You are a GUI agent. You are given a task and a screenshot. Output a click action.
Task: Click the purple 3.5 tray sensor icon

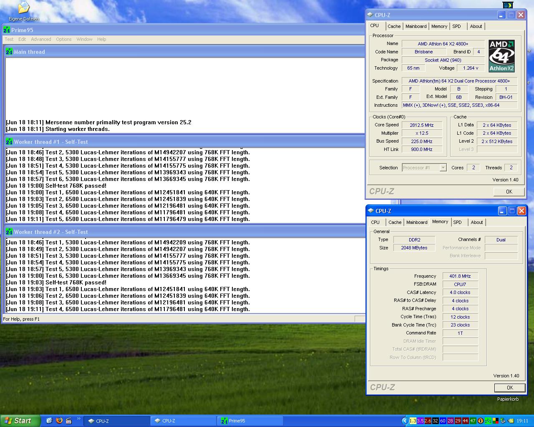click(x=421, y=421)
